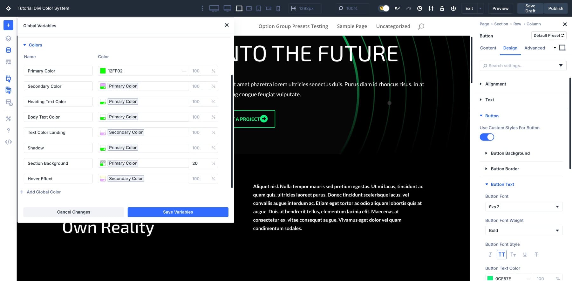Click the search magnifier icon in page menu

point(421,26)
